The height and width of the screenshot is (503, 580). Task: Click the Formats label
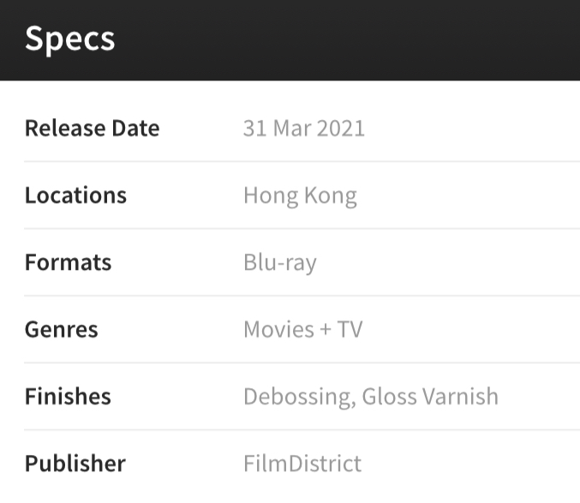click(x=68, y=262)
